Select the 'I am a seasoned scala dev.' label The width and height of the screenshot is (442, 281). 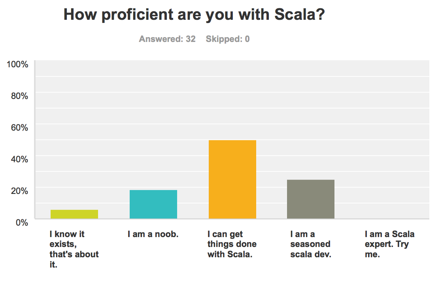(x=310, y=244)
